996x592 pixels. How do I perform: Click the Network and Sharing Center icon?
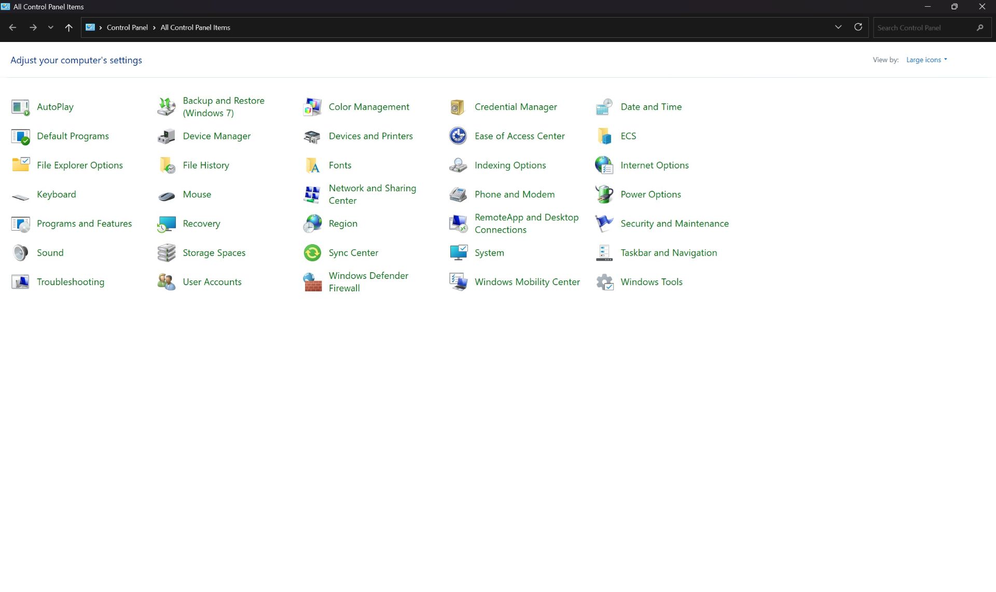[312, 194]
